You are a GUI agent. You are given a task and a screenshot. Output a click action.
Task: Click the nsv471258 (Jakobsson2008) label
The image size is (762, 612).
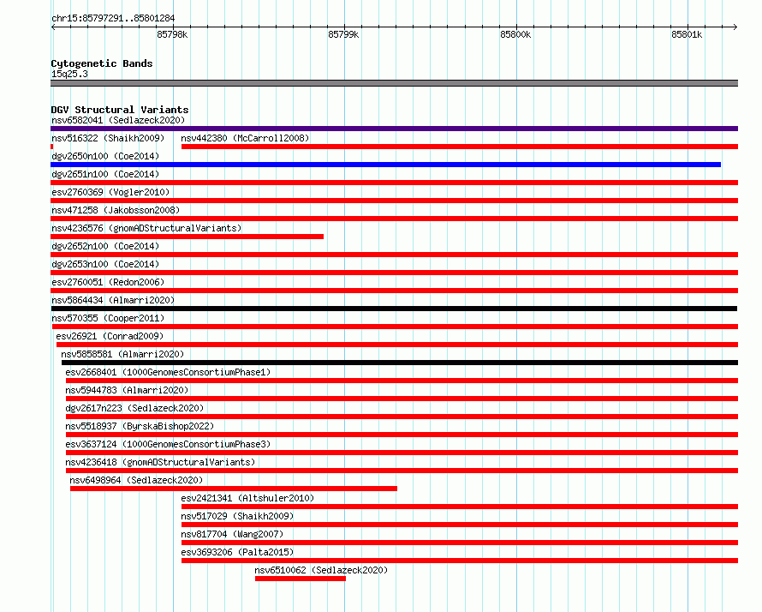point(116,210)
